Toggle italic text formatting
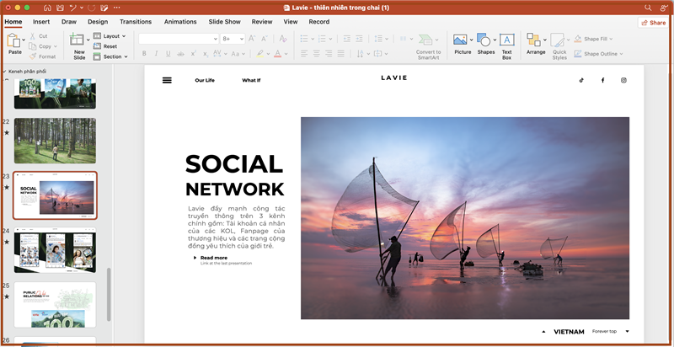Image resolution: width=674 pixels, height=347 pixels. pos(156,53)
